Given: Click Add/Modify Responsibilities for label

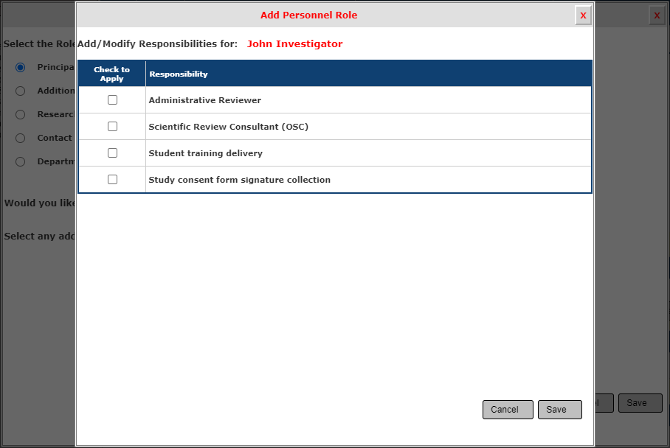Looking at the screenshot, I should click(x=158, y=44).
